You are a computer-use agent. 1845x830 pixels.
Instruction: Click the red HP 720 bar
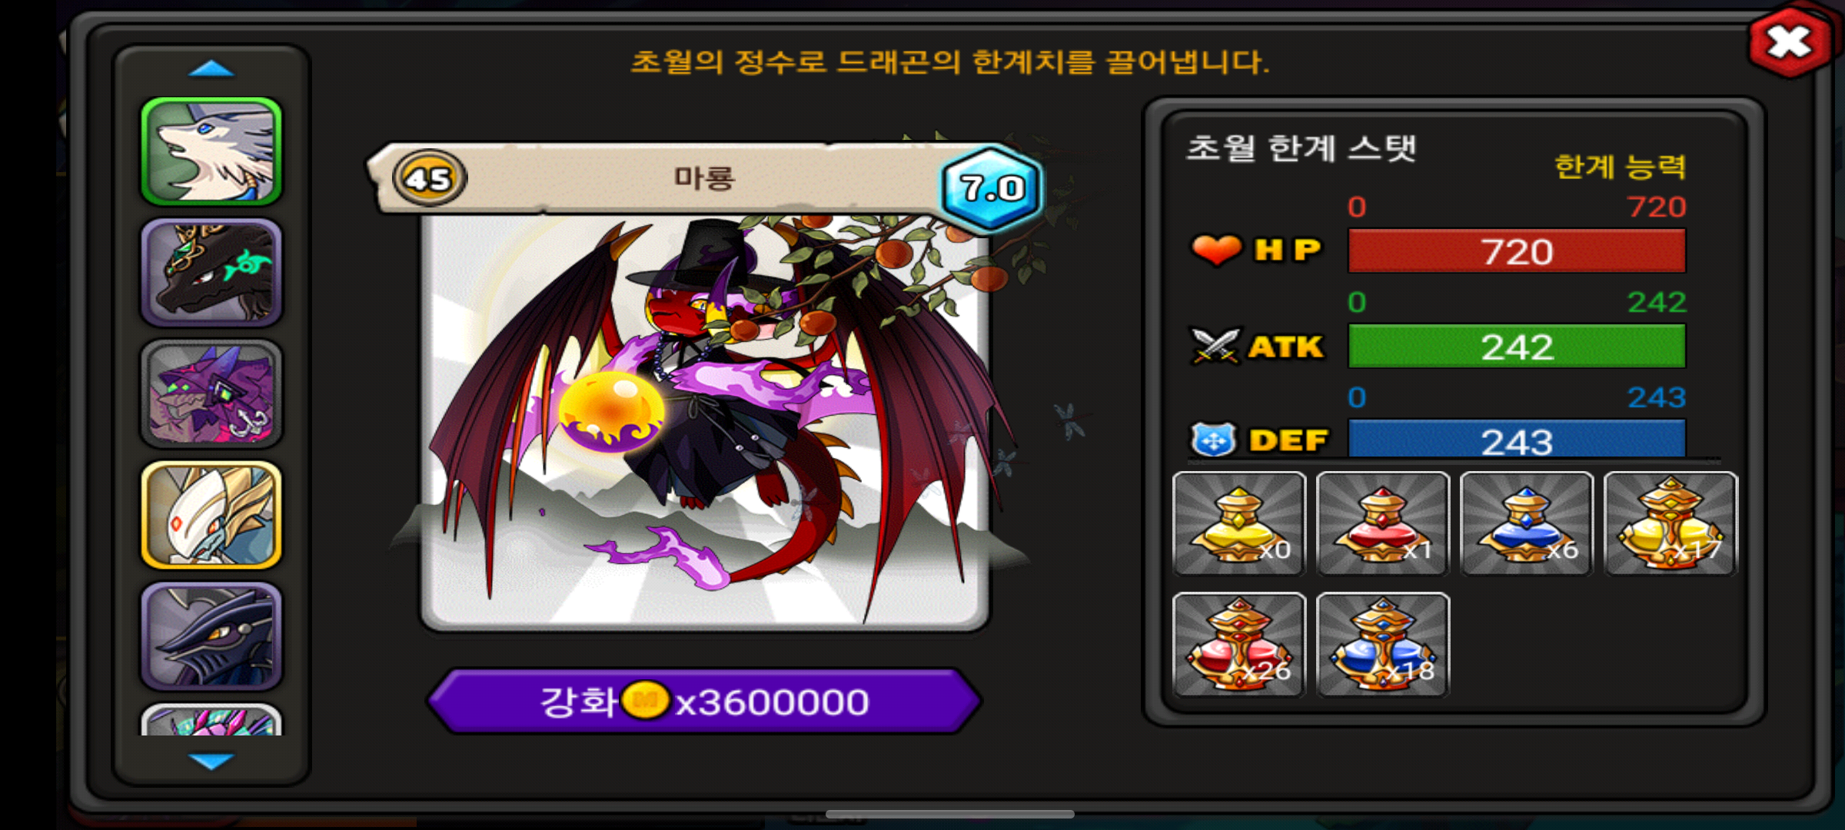(1517, 251)
